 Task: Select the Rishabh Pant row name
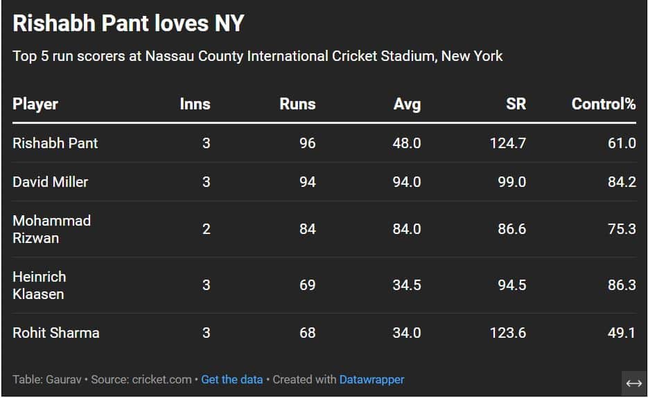(x=55, y=143)
